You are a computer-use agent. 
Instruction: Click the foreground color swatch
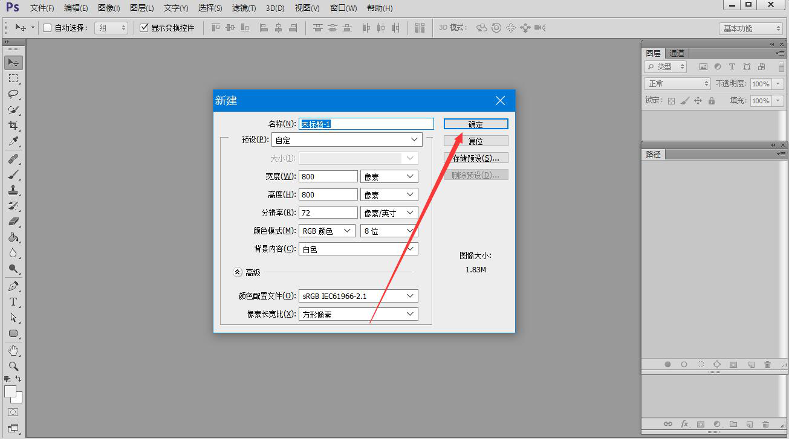coord(10,391)
